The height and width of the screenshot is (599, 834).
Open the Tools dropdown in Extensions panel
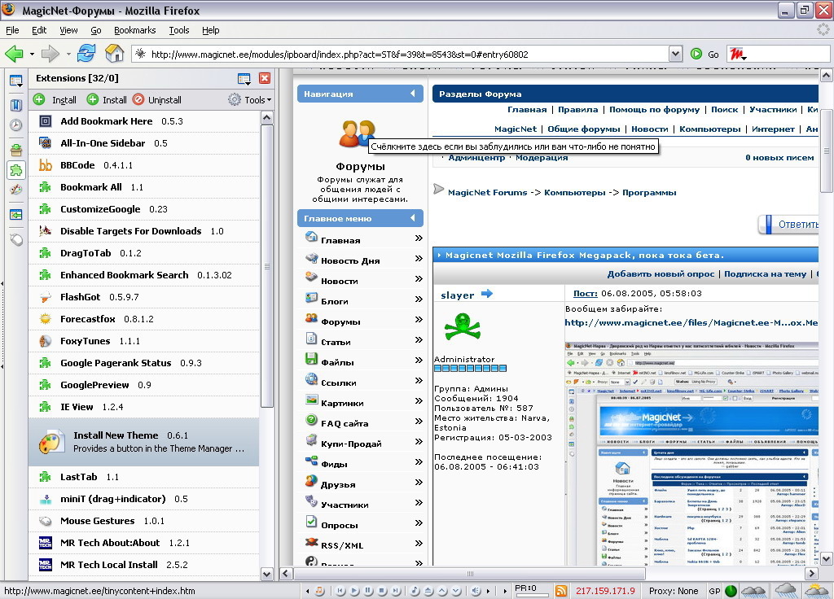[x=250, y=100]
